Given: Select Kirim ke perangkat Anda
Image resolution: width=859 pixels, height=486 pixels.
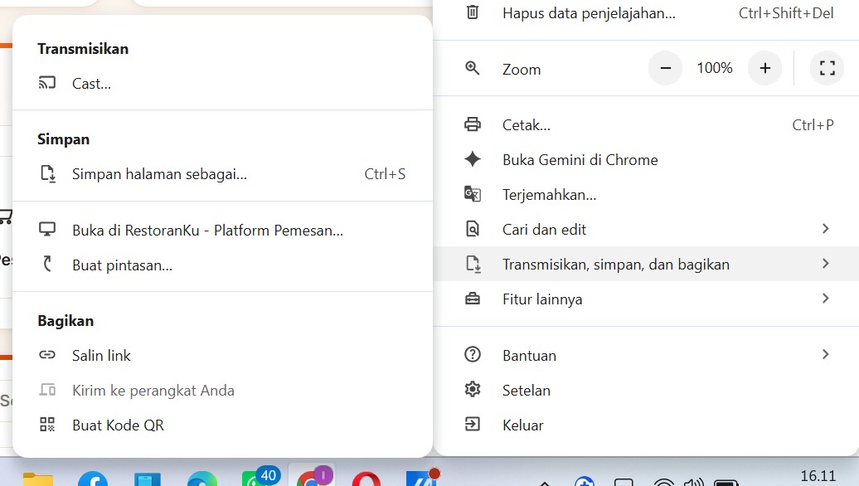Looking at the screenshot, I should tap(222, 390).
